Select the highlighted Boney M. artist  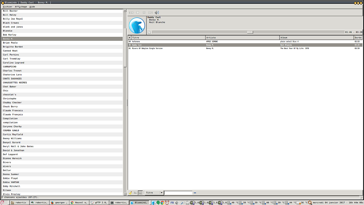62,39
